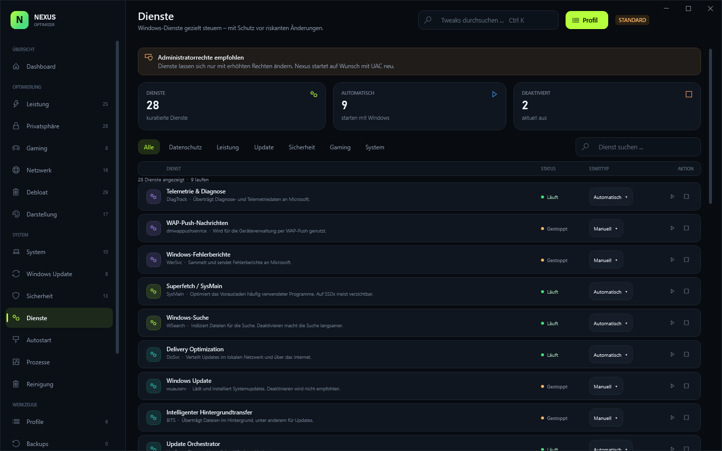The height and width of the screenshot is (451, 722).
Task: Open Reinigung in the sidebar
Action: pyautogui.click(x=59, y=384)
